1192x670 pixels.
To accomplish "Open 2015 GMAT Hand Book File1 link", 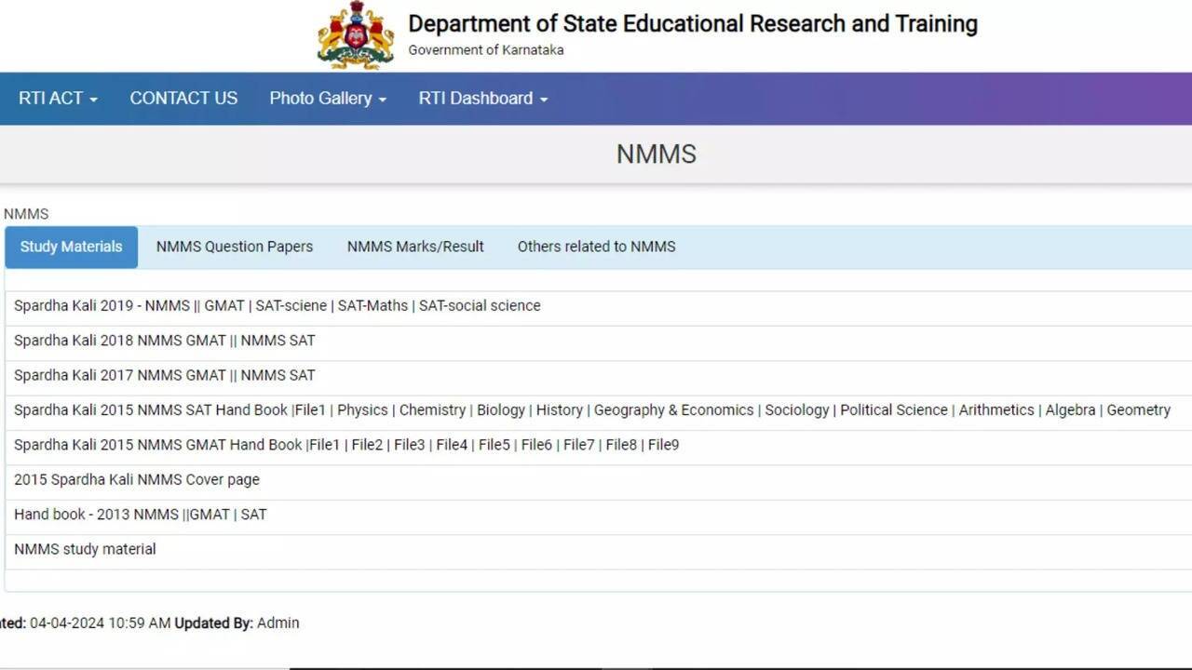I will pyautogui.click(x=325, y=446).
